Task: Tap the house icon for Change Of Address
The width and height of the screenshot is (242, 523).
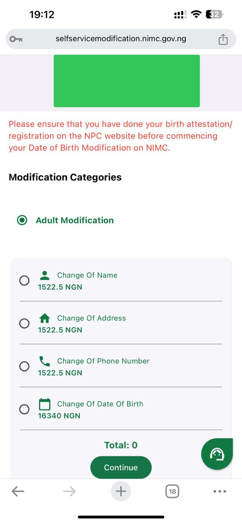Action: tap(45, 318)
